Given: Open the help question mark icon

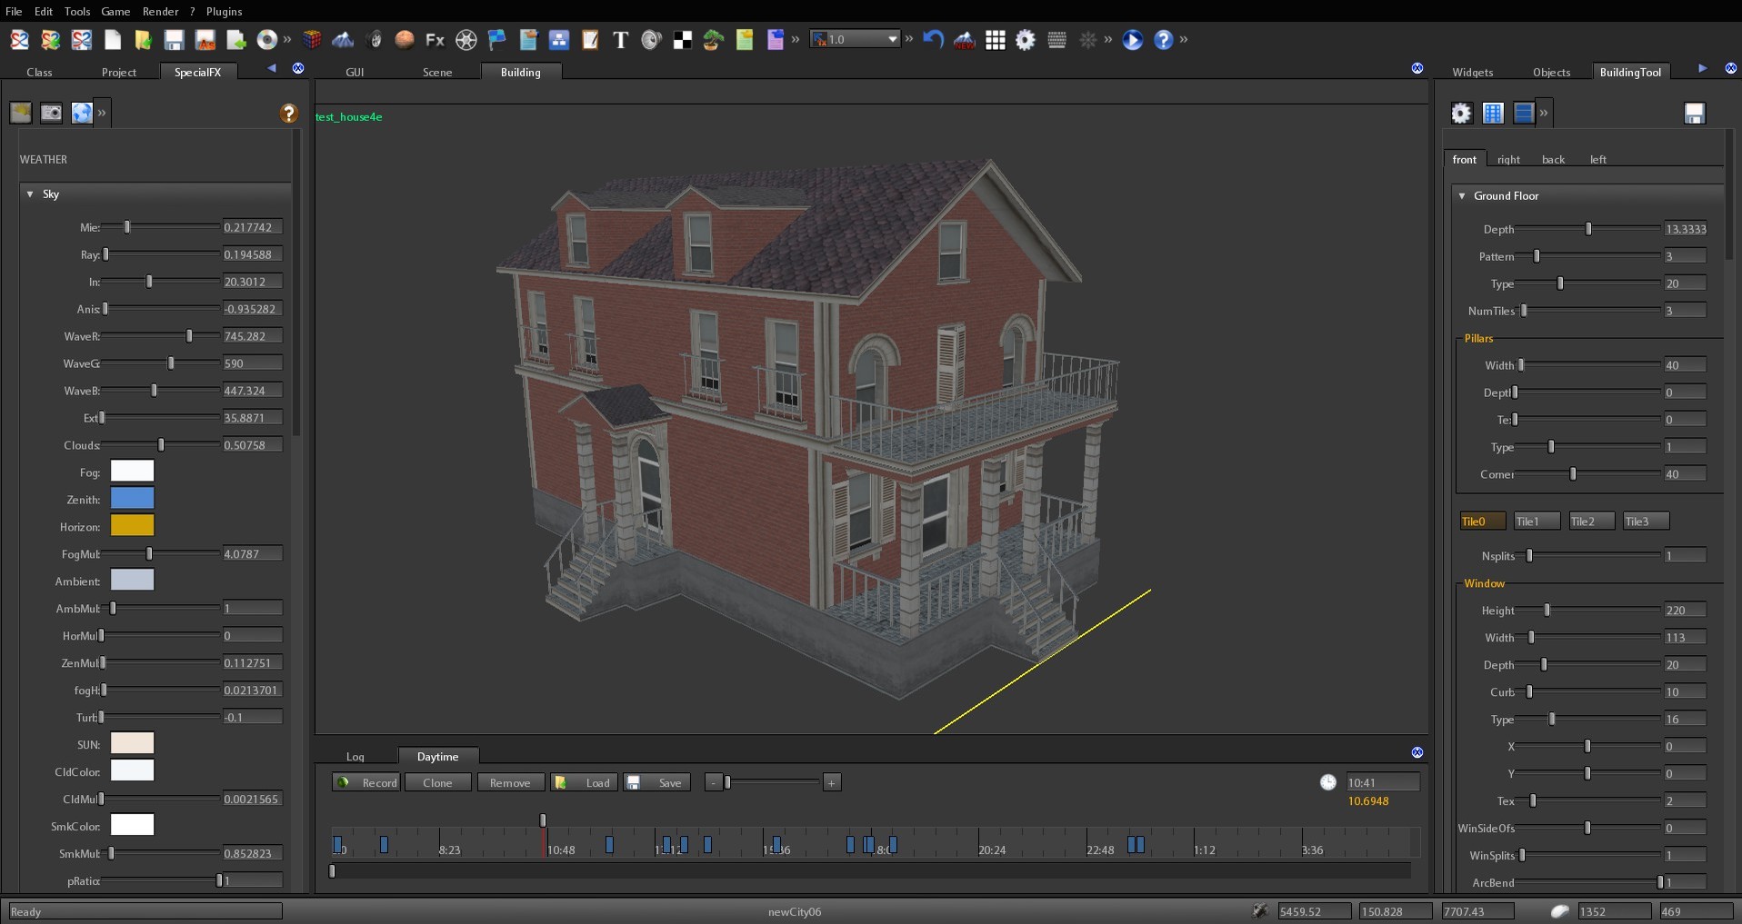Looking at the screenshot, I should click(x=1164, y=40).
